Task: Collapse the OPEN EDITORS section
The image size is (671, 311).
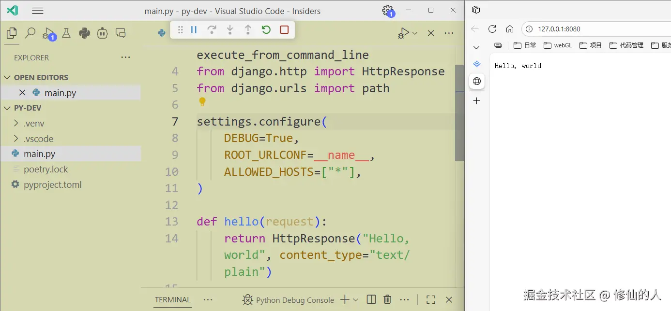Action: [70, 77]
